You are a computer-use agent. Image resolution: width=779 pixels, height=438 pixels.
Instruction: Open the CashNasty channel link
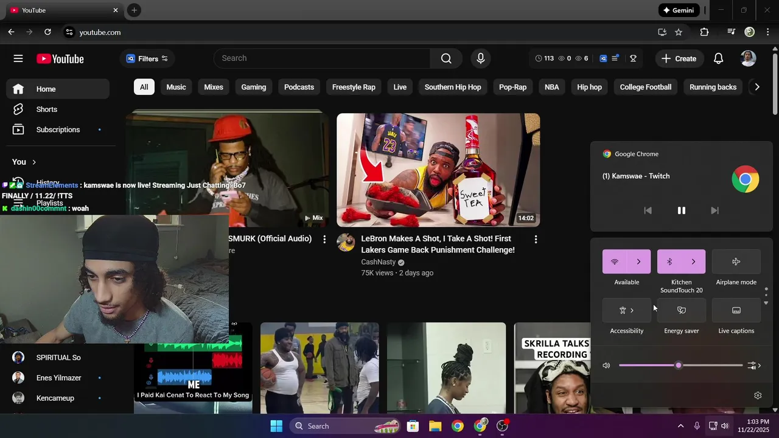pos(378,262)
